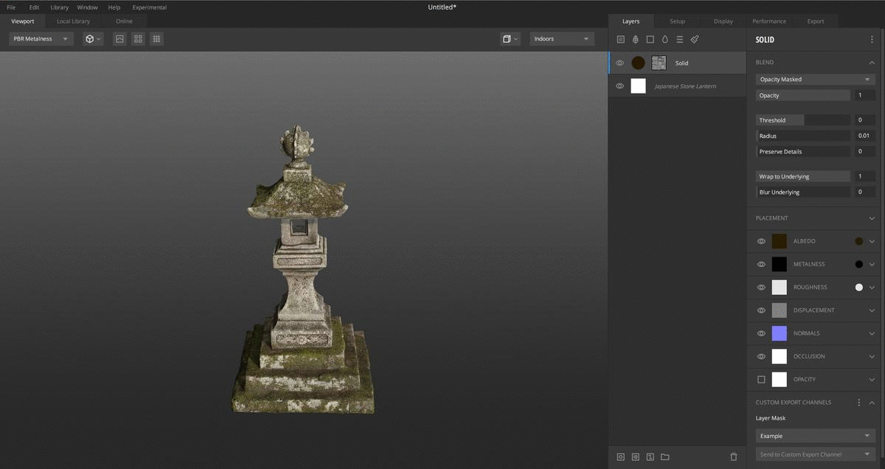Click the Albedo brown color swatch
Image resolution: width=885 pixels, height=469 pixels.
(x=779, y=241)
